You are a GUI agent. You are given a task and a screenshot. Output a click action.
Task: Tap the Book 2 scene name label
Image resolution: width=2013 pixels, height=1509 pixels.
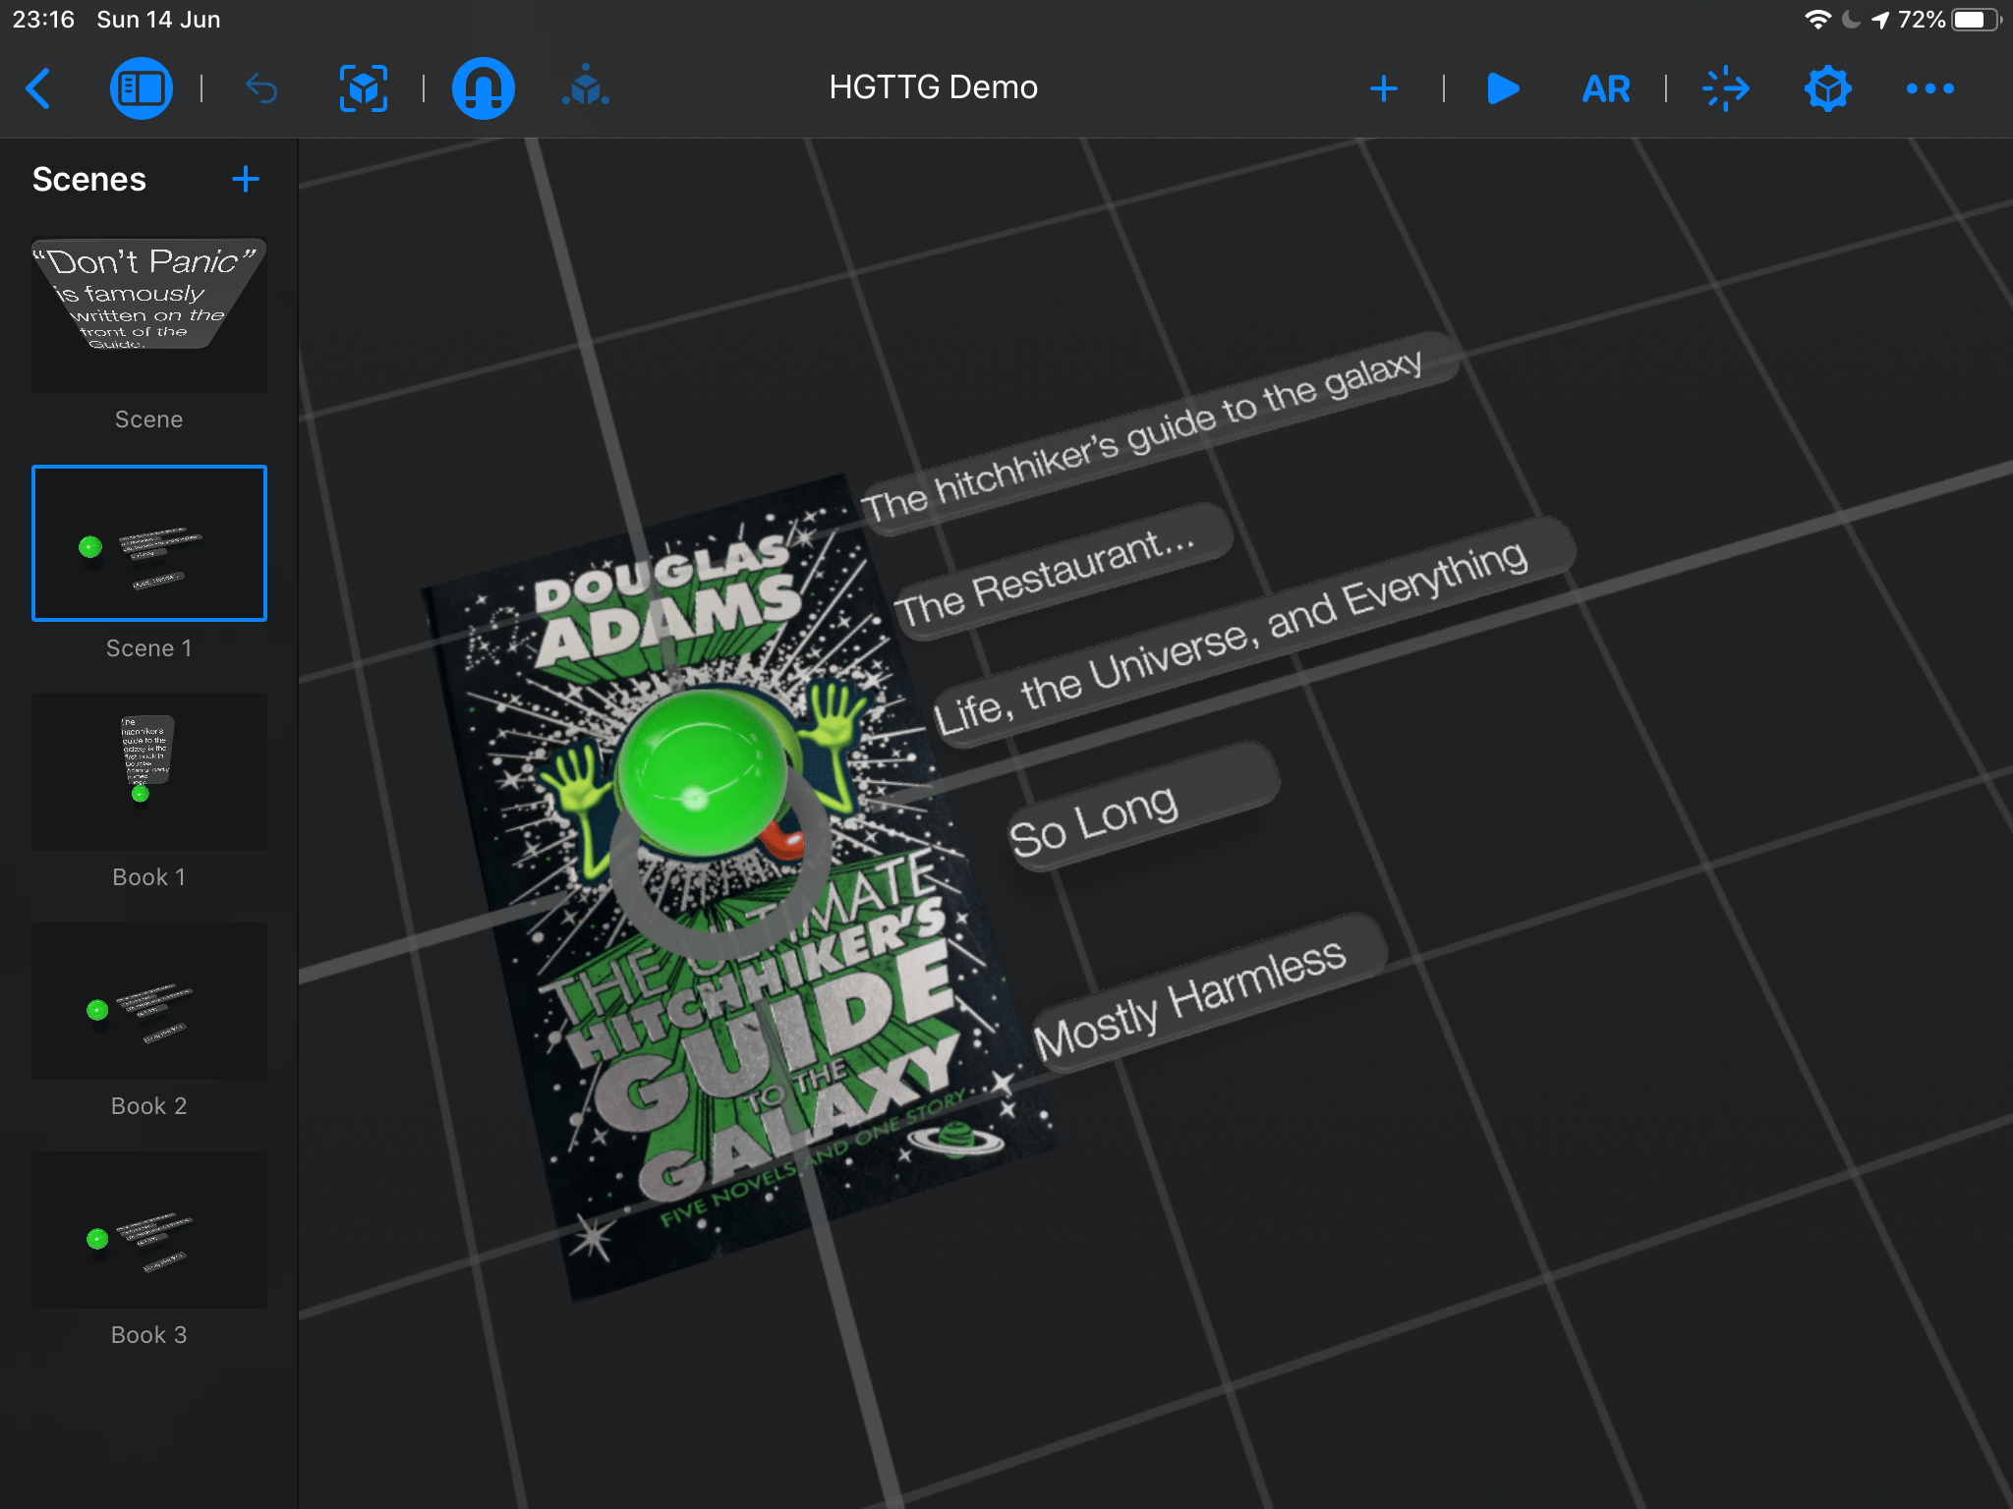(x=149, y=1106)
